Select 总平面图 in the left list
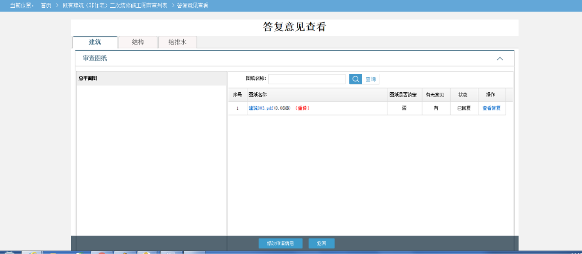This screenshot has width=582, height=254. click(88, 79)
